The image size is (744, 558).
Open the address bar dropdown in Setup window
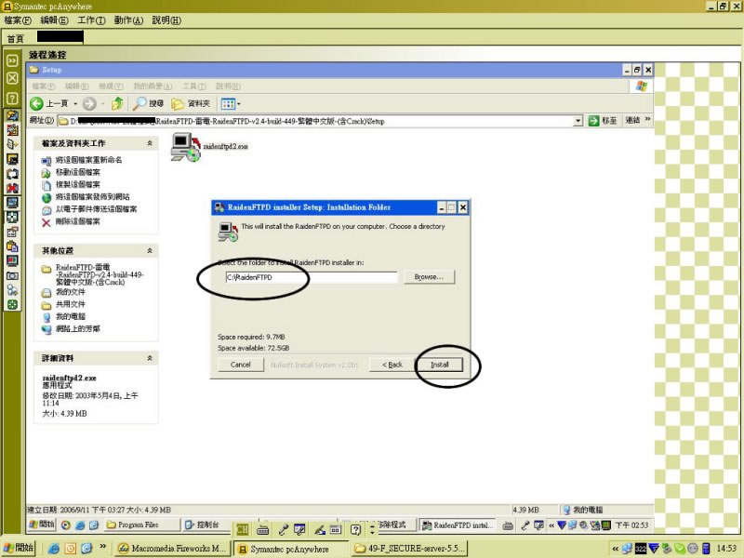(x=578, y=121)
